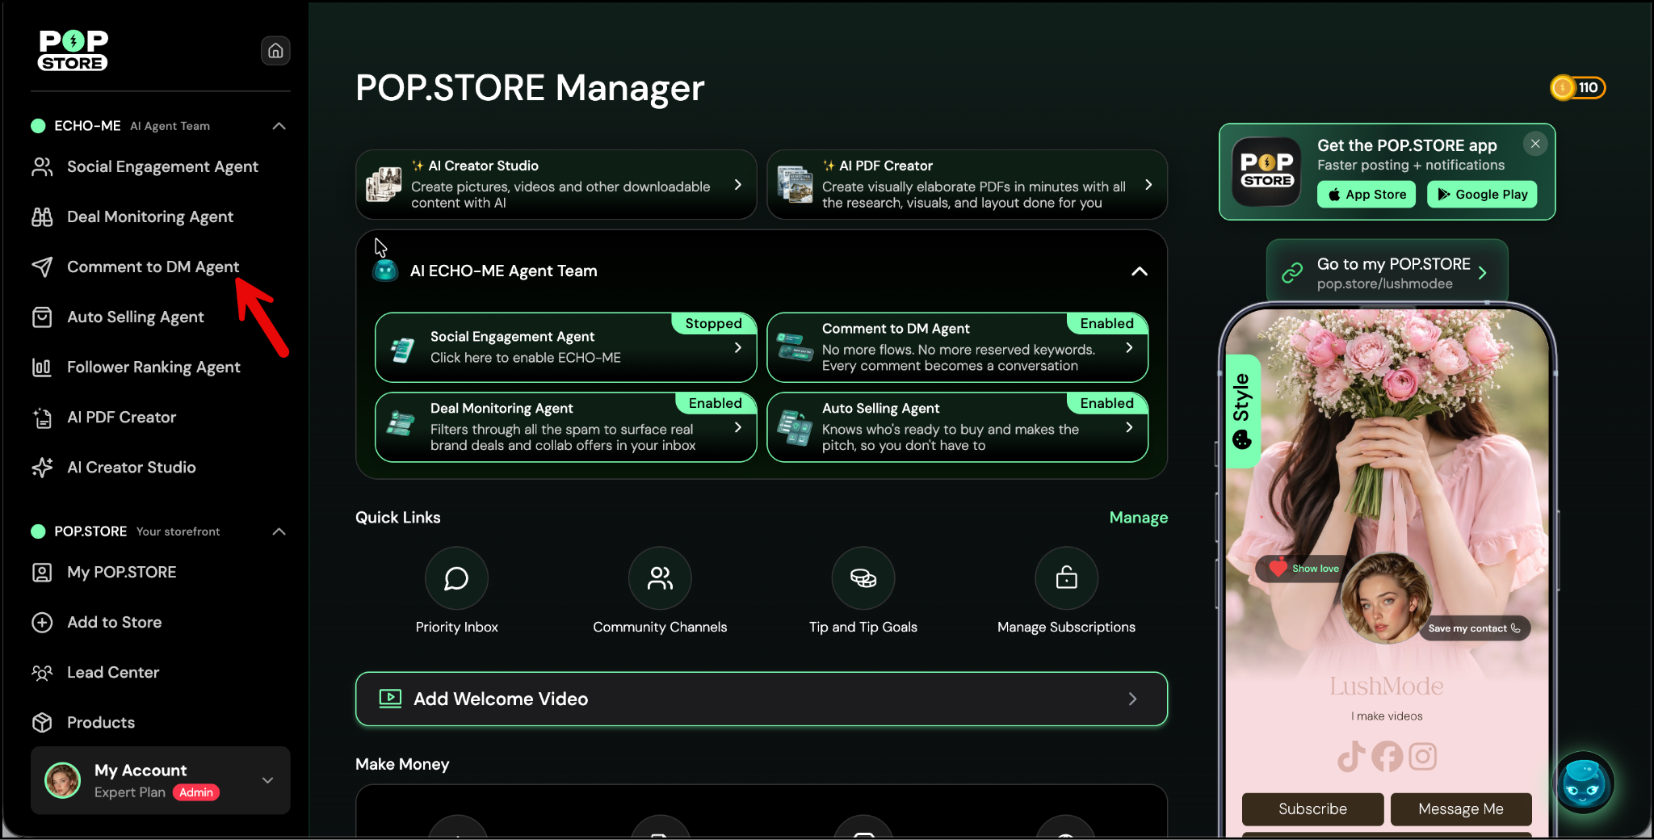This screenshot has width=1654, height=840.
Task: Click the Enabled status on Auto Selling card
Action: (x=1106, y=403)
